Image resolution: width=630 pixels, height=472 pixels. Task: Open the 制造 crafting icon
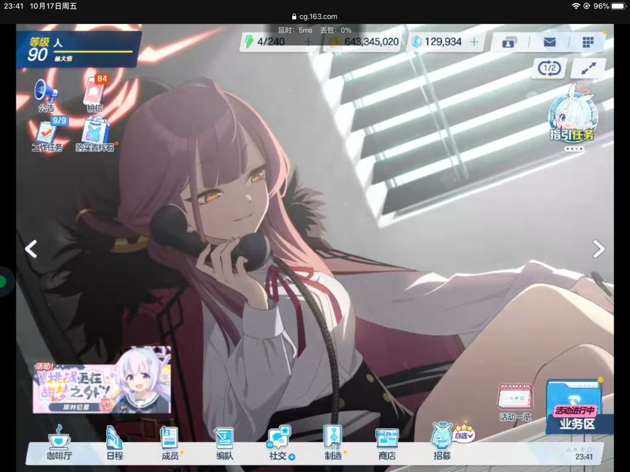click(x=333, y=442)
